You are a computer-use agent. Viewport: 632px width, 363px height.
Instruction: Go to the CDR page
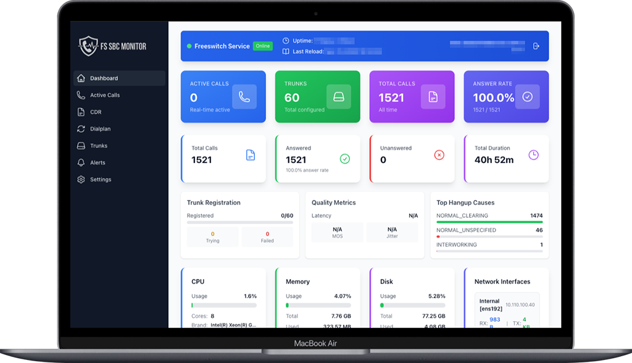[96, 112]
